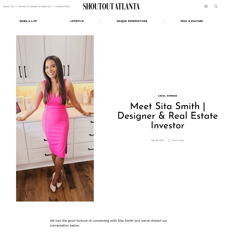228x233 pixels.
Task: Click the featured photo of the woman in the pink dress
Action: pyautogui.click(x=55, y=118)
